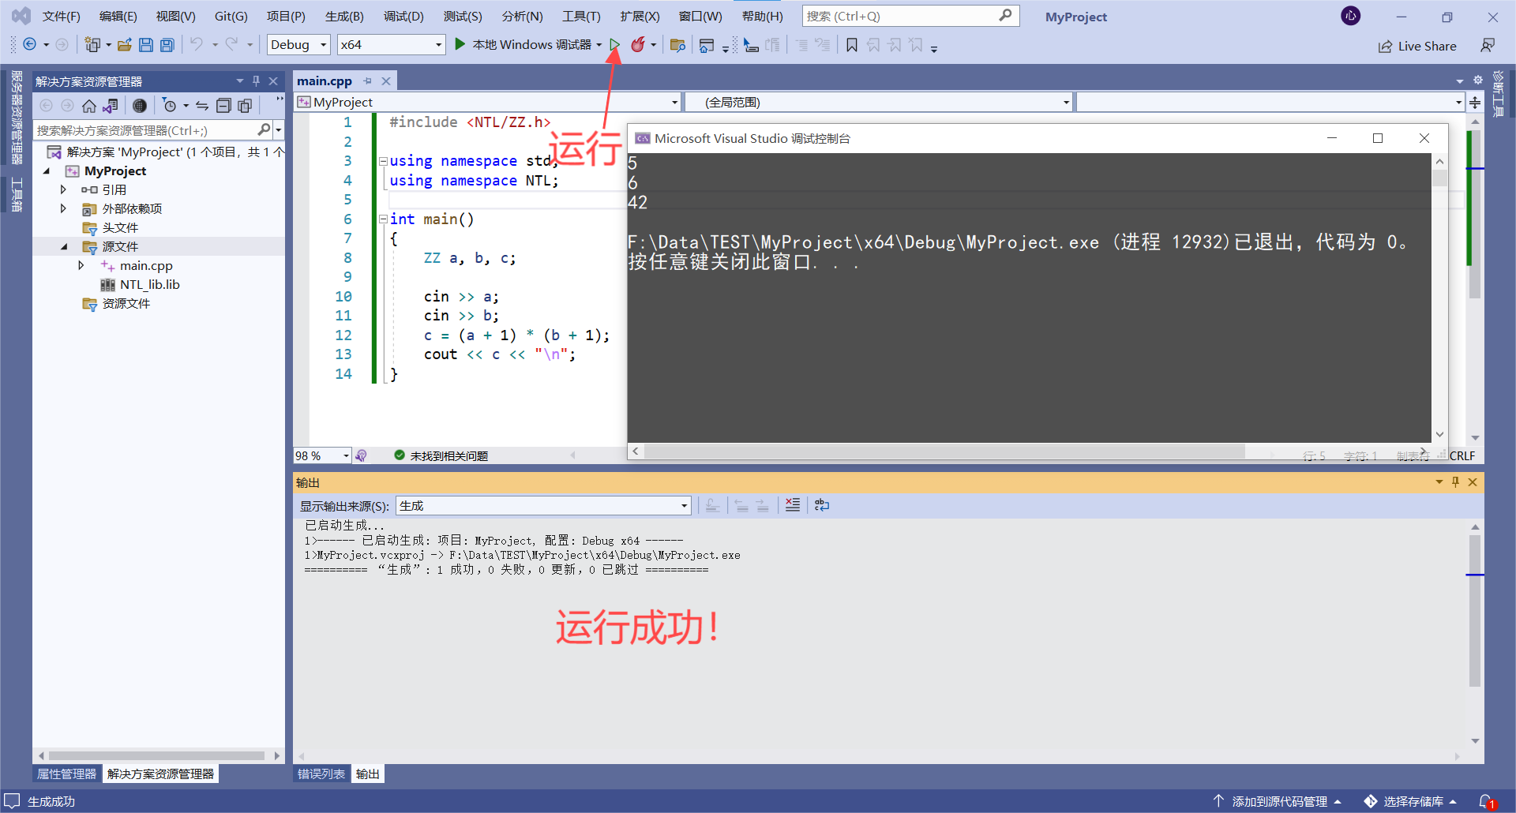1516x813 pixels.
Task: Open the 生成(B) menu
Action: [344, 16]
